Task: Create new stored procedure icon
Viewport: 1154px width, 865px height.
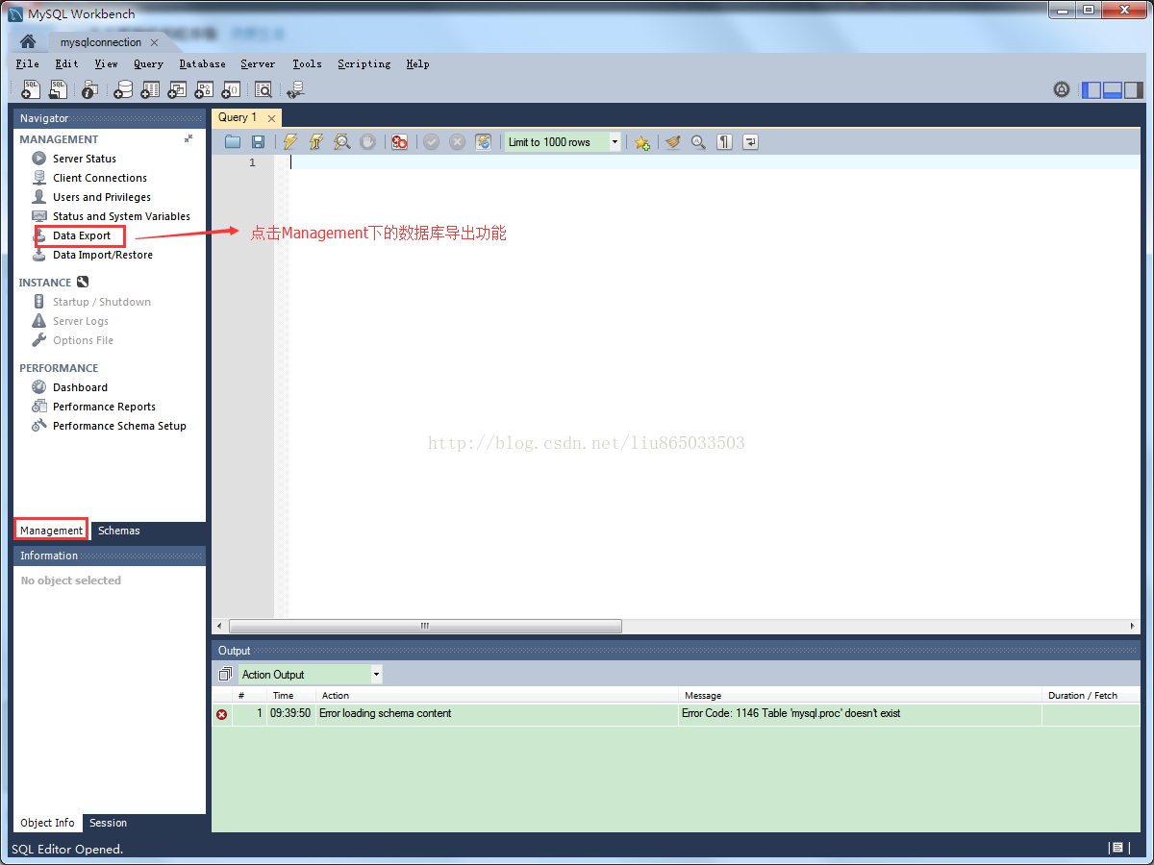Action: [x=204, y=89]
